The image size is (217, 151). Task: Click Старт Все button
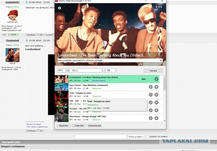click(x=79, y=126)
